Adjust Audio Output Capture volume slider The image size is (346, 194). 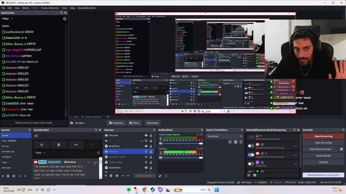pos(183,143)
